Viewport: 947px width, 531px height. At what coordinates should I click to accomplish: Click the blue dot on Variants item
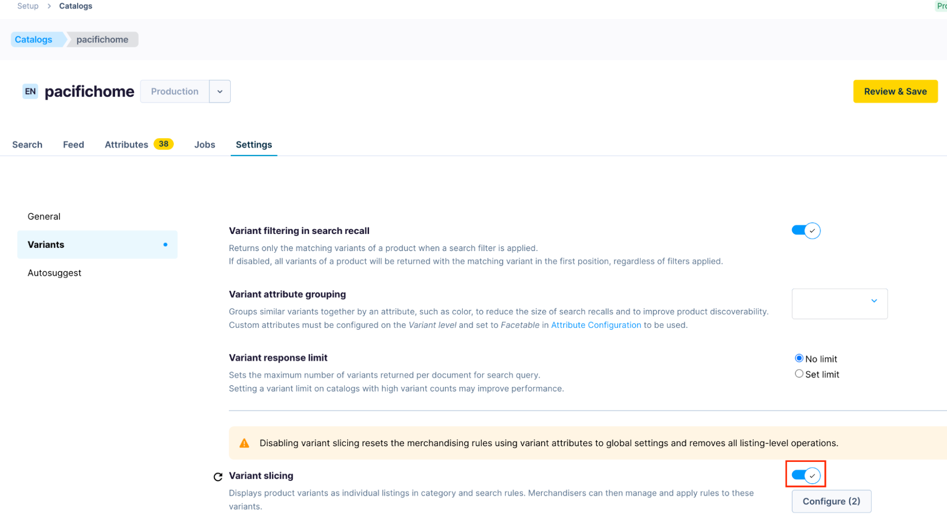click(x=165, y=244)
